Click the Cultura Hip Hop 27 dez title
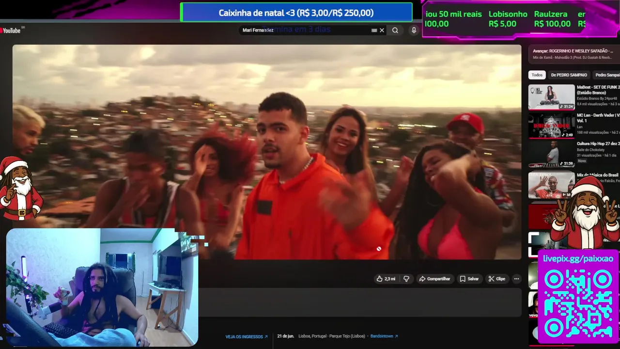620x349 pixels. (598, 143)
